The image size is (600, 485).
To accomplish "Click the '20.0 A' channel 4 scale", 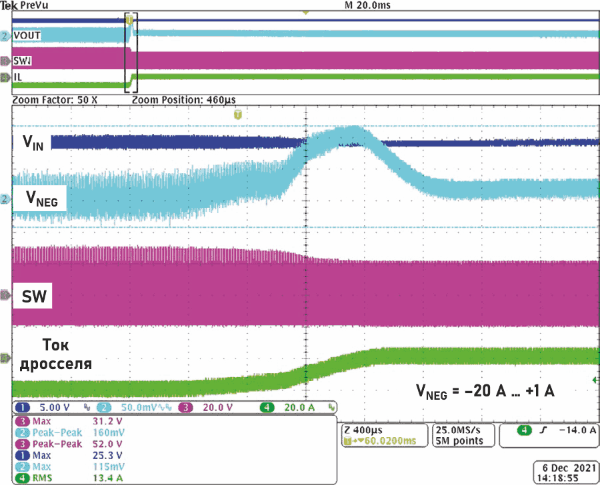I will pyautogui.click(x=299, y=407).
